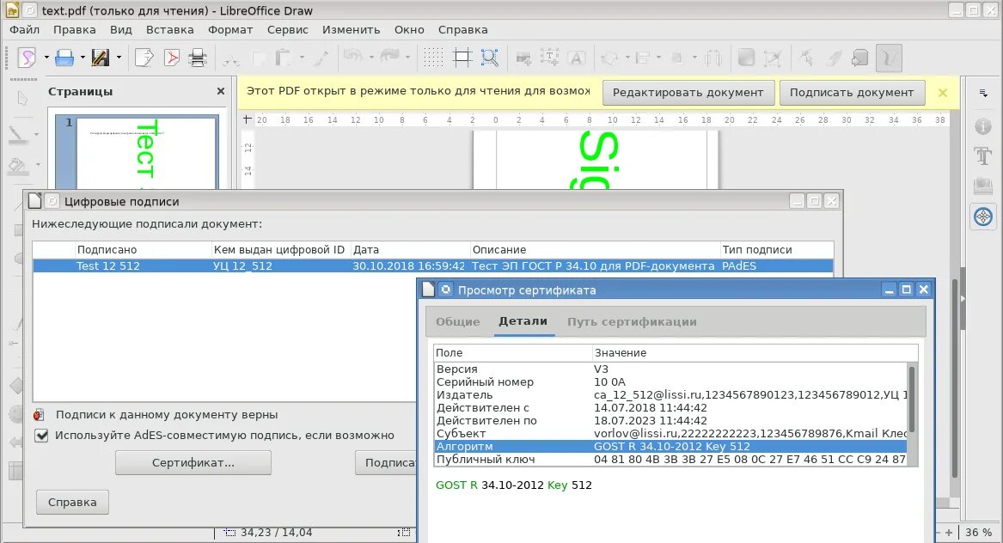Click the Paste clipboard icon
Viewport: 1003px width, 543px height.
[x=284, y=58]
